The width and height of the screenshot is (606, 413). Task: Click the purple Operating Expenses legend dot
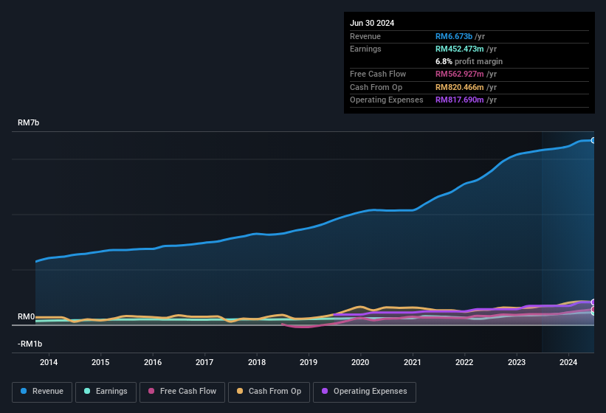click(x=325, y=391)
